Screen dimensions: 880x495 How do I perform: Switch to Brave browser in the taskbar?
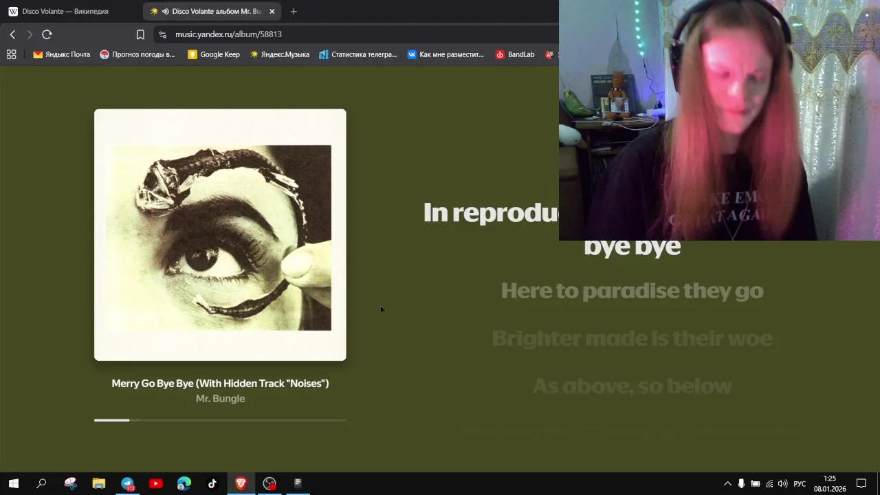tap(241, 483)
